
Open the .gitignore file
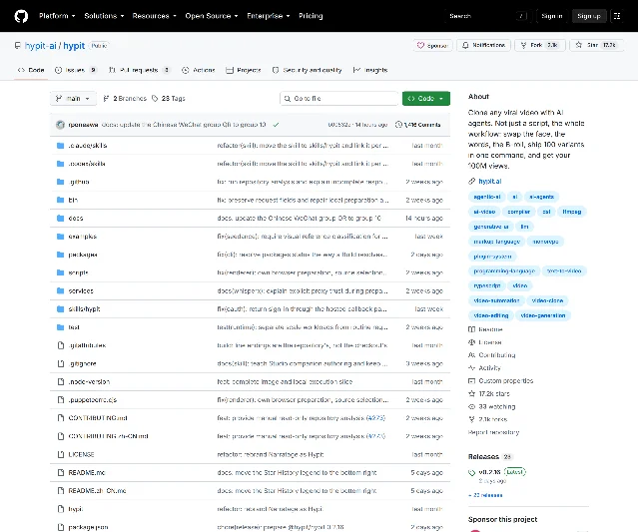(x=82, y=363)
